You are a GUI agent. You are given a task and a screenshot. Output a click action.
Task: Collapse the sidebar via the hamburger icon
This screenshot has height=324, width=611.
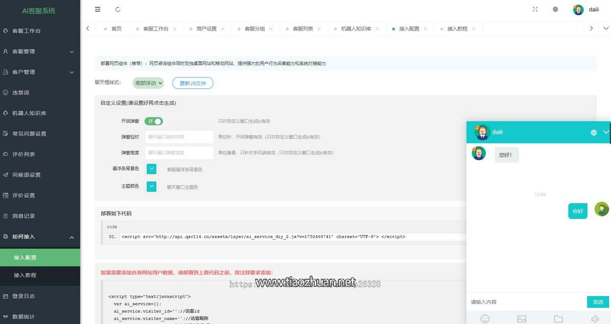click(x=97, y=9)
